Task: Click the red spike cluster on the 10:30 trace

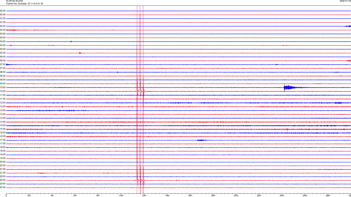Action: (x=141, y=91)
